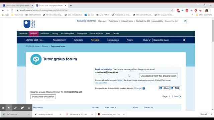Open the Forums menu item
The image size is (214, 120).
pos(95,40)
